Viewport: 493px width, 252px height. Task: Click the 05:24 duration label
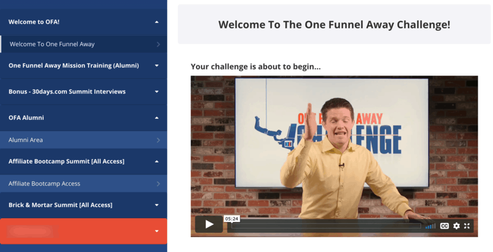click(232, 219)
